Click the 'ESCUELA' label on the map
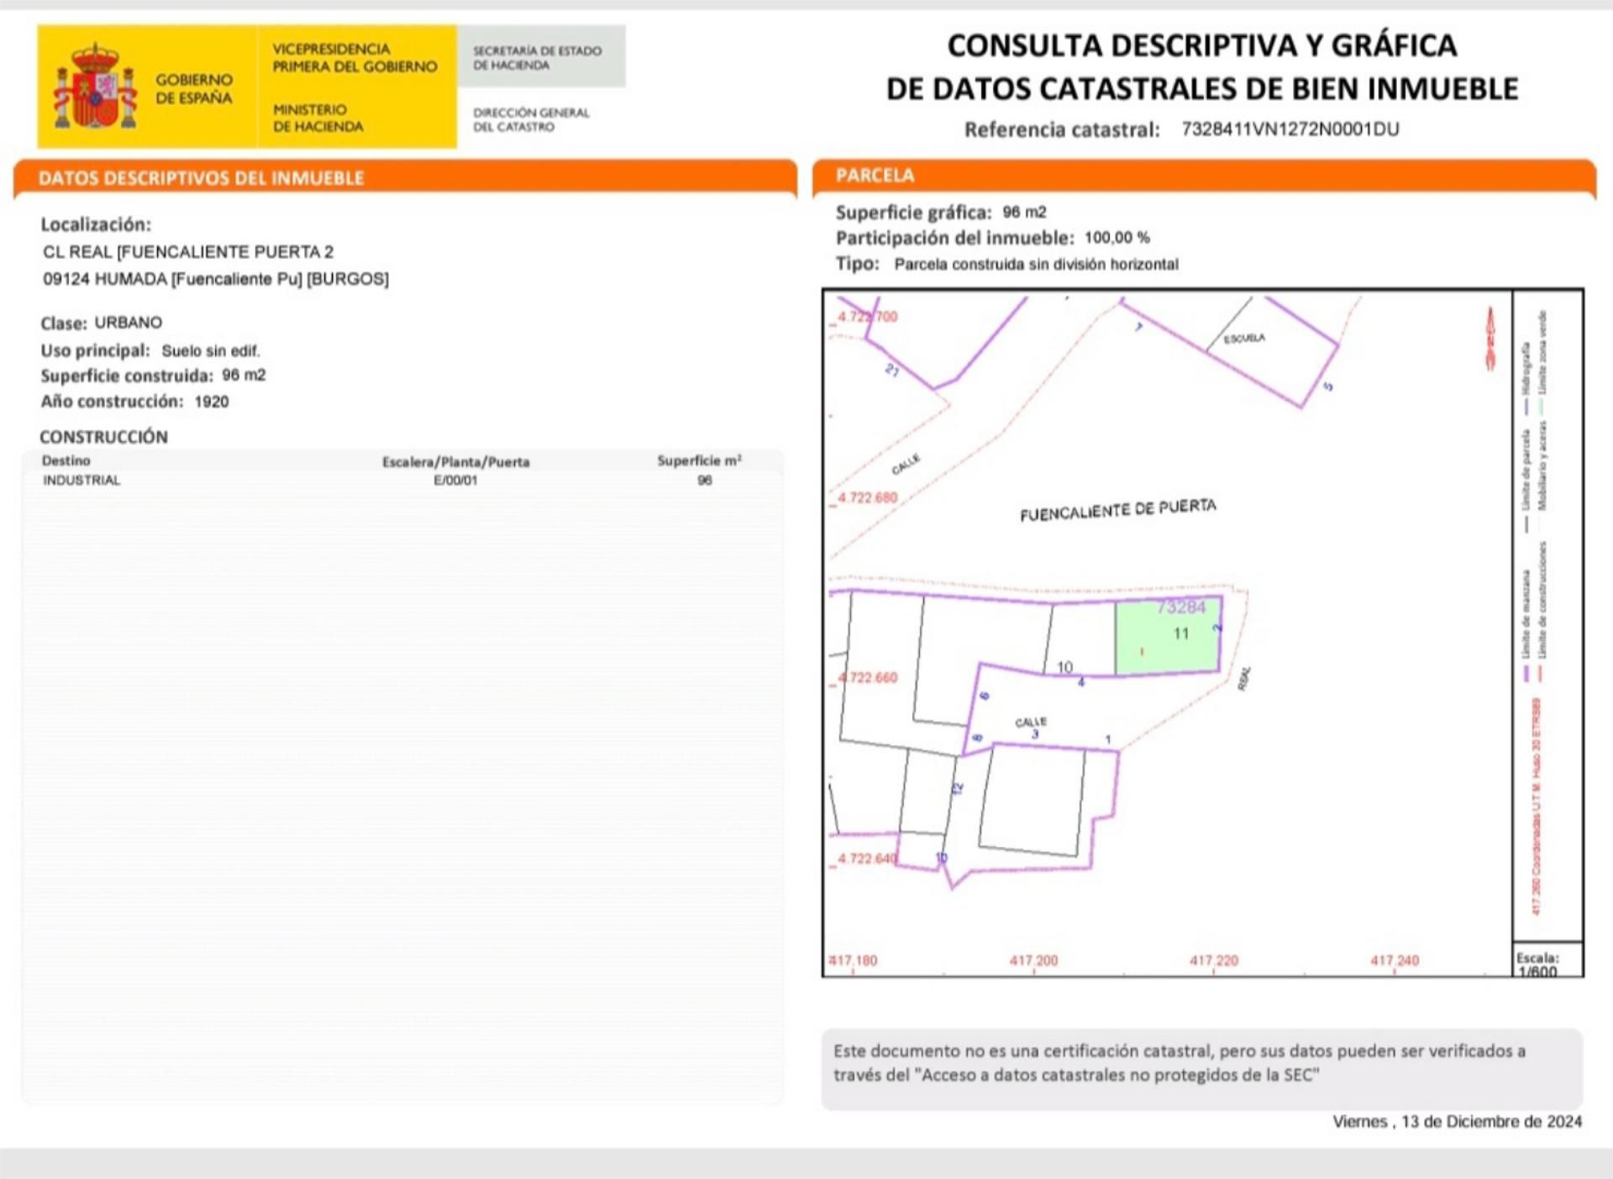This screenshot has width=1613, height=1179. pos(1244,338)
